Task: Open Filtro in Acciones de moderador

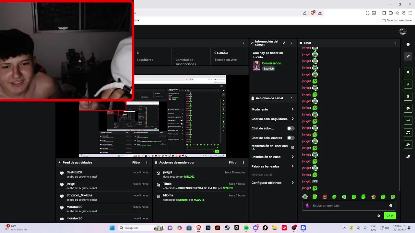Action: [232, 162]
